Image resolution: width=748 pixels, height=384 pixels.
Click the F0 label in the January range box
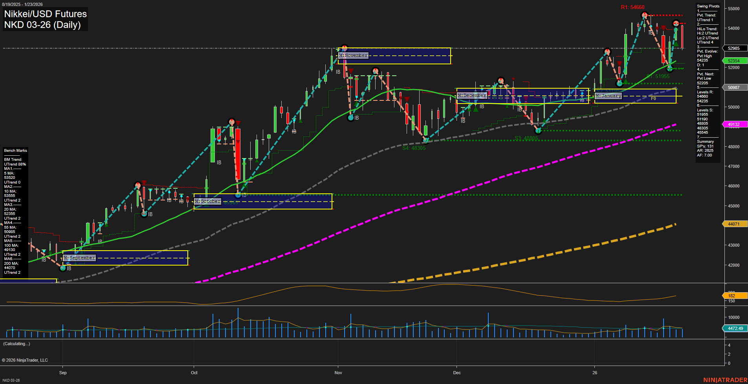653,99
